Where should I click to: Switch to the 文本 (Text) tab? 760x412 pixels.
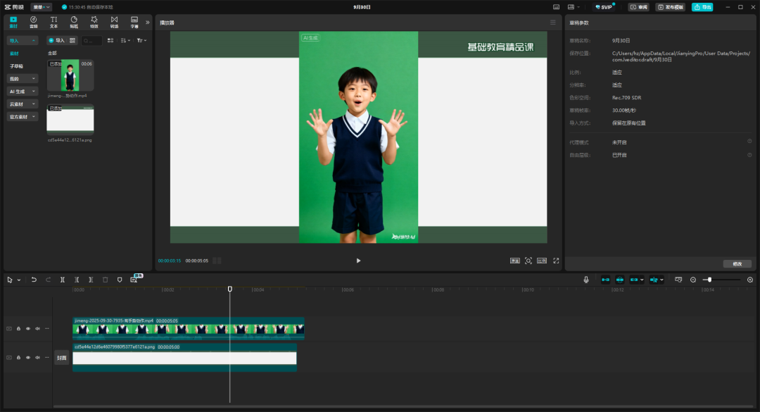pyautogui.click(x=53, y=22)
